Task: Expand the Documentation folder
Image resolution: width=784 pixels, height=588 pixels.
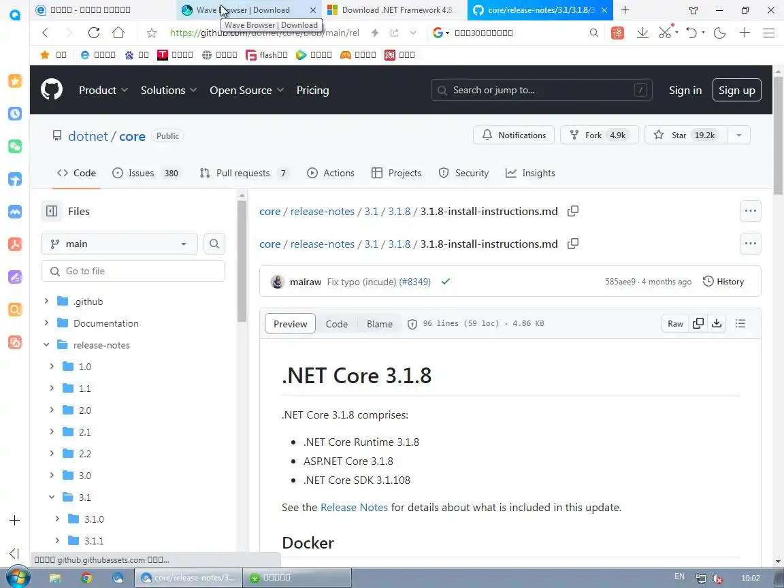Action: (x=46, y=323)
